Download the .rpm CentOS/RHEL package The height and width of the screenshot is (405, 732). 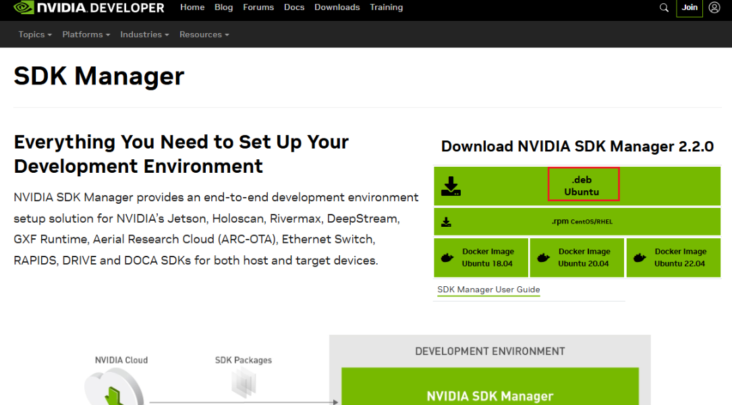[577, 221]
